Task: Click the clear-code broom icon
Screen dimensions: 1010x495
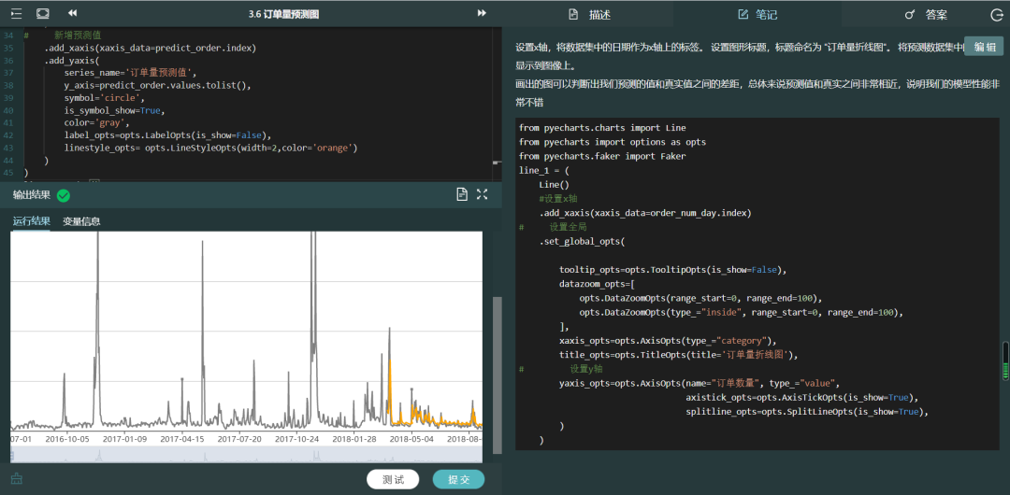Action: click(x=17, y=479)
